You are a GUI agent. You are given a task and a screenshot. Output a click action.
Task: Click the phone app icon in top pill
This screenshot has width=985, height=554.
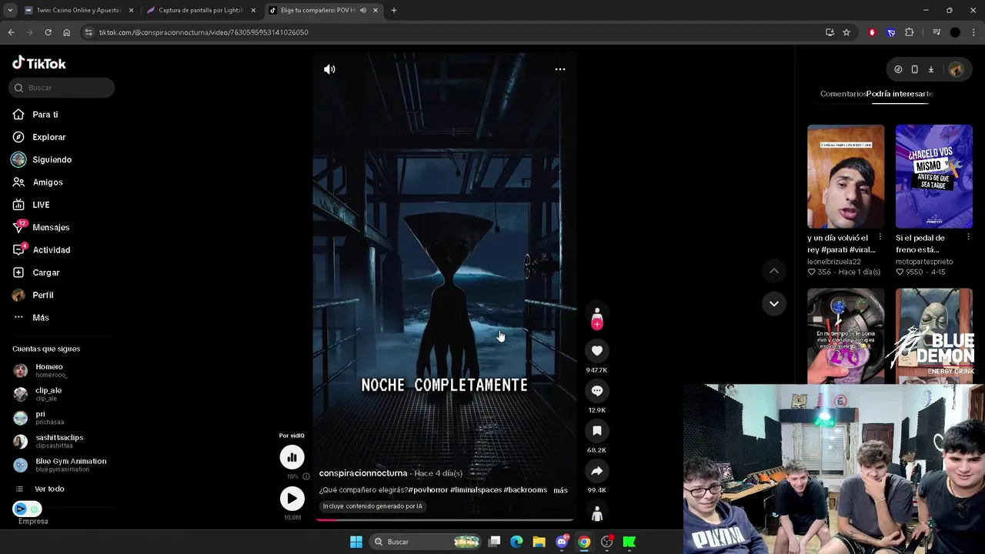914,69
